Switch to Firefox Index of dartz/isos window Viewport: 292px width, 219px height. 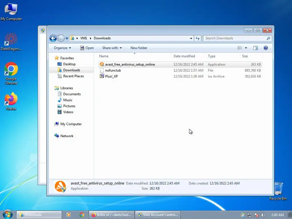pos(111,215)
